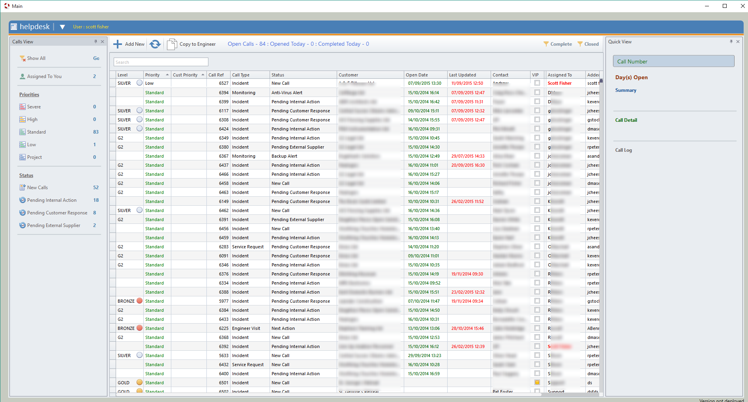The width and height of the screenshot is (748, 402).
Task: Open the helpdesk dropdown arrow menu
Action: [62, 27]
